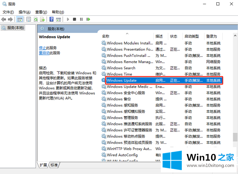Click gear icon of Windows Remote Management

tap(104, 62)
